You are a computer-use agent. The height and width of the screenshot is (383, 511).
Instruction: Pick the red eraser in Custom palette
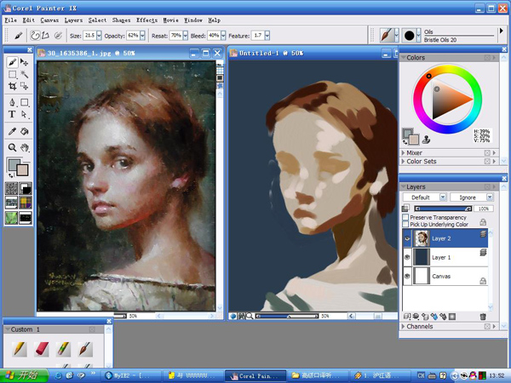(42, 349)
